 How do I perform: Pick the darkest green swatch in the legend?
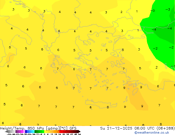coord(35,131)
